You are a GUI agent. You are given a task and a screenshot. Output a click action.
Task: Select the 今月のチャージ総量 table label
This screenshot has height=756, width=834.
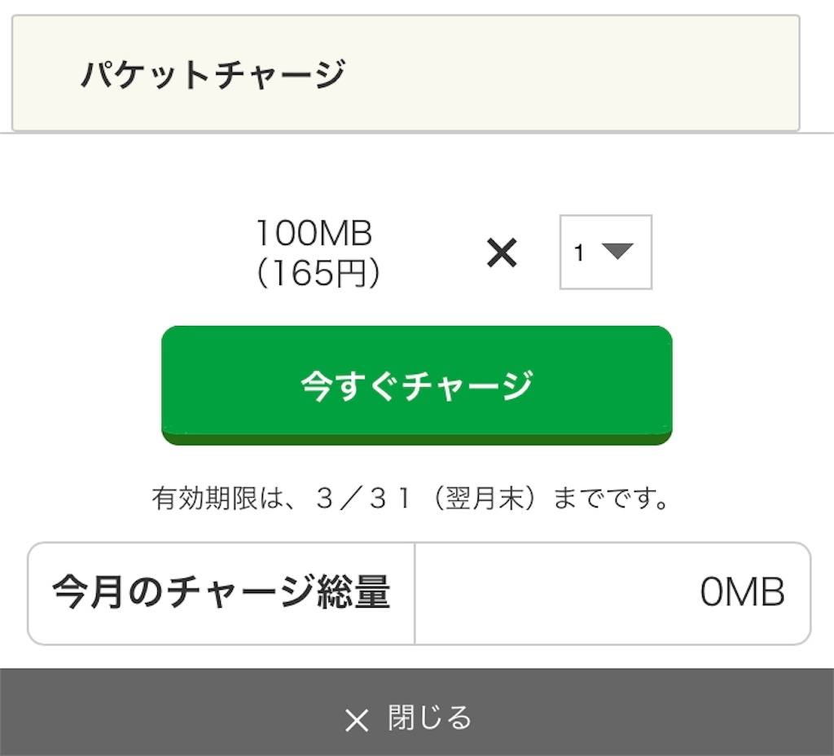pyautogui.click(x=220, y=590)
